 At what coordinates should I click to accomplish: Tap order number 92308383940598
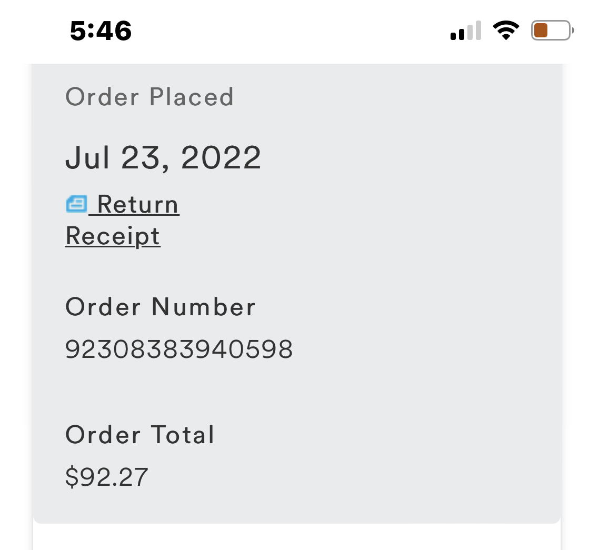tap(179, 349)
